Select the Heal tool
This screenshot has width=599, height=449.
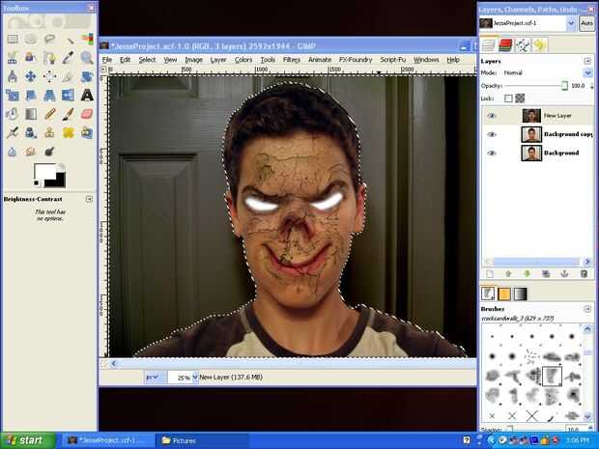coord(69,132)
